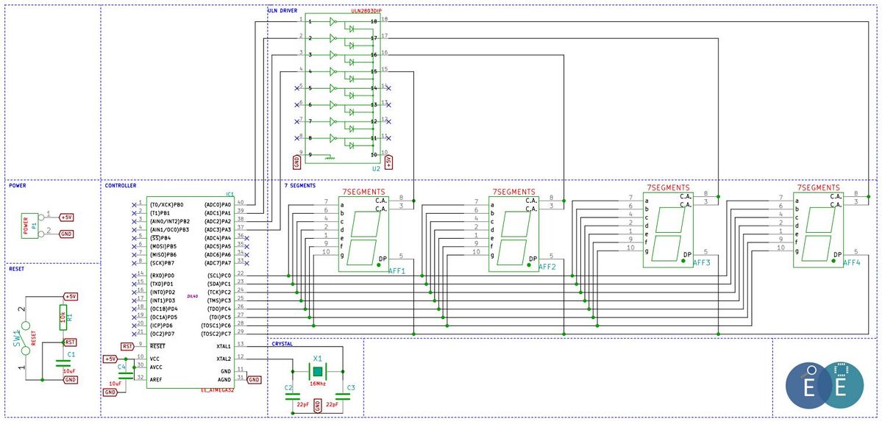Select the 10K resistor R1

coord(63,319)
